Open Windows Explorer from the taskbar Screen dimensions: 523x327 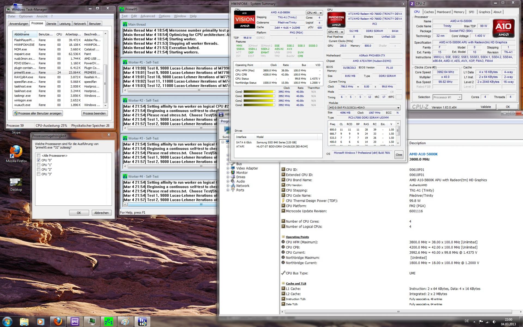[24, 322]
